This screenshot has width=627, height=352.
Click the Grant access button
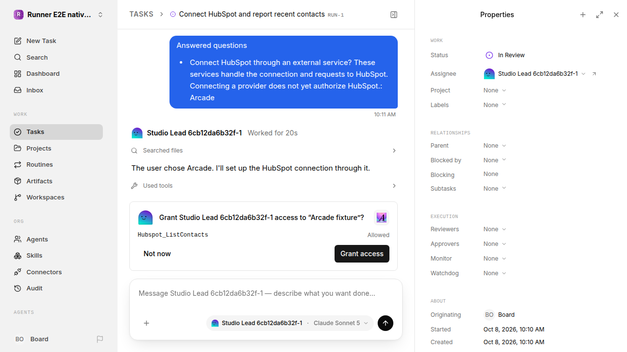362,254
